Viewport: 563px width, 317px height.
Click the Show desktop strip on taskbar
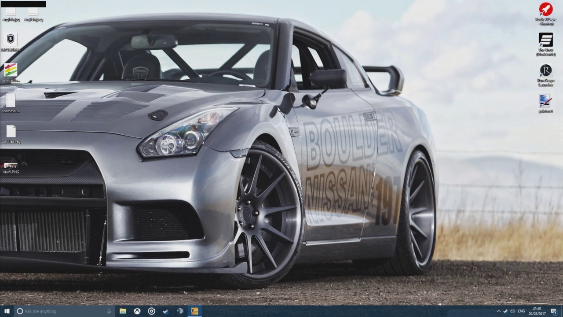[x=562, y=311]
